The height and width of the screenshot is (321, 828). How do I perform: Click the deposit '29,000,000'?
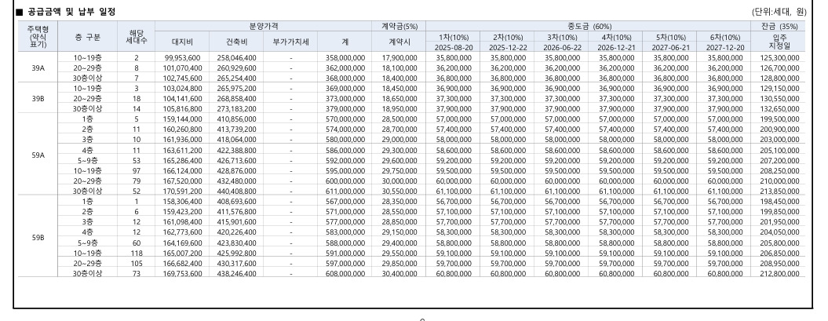click(x=399, y=140)
